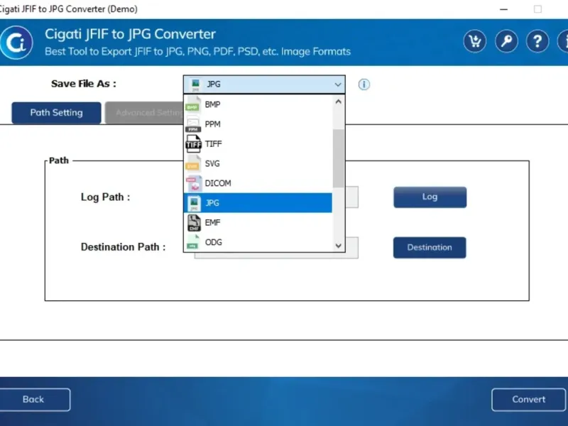The image size is (568, 426).
Task: Click the BMP file icon
Action: click(193, 104)
